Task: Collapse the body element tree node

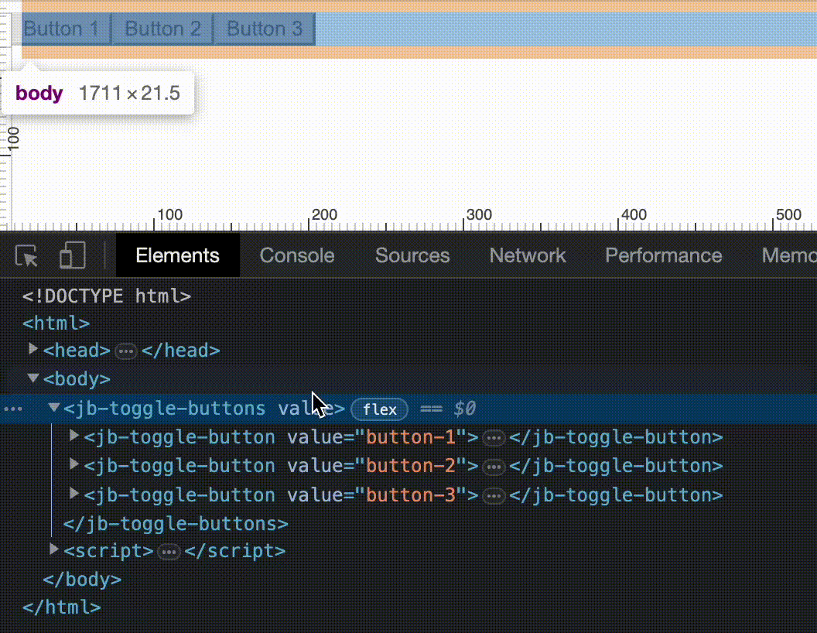Action: pos(32,378)
